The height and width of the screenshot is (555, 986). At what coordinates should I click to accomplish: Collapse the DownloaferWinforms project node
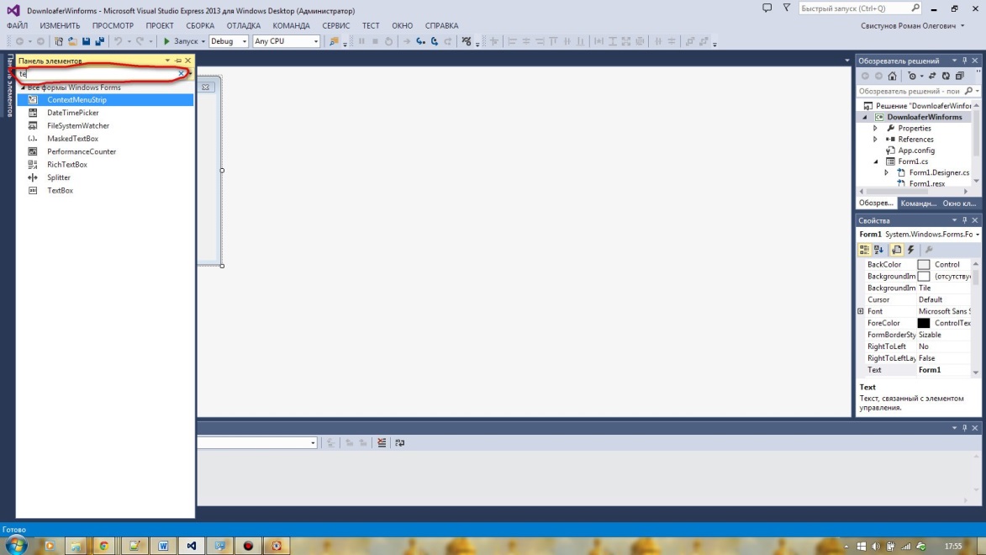(865, 117)
